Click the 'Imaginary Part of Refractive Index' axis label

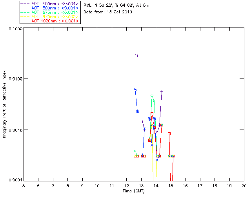pyautogui.click(x=4, y=104)
